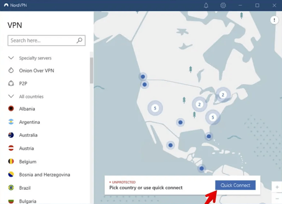
Task: Click the Australia flag icon
Action: [11, 135]
